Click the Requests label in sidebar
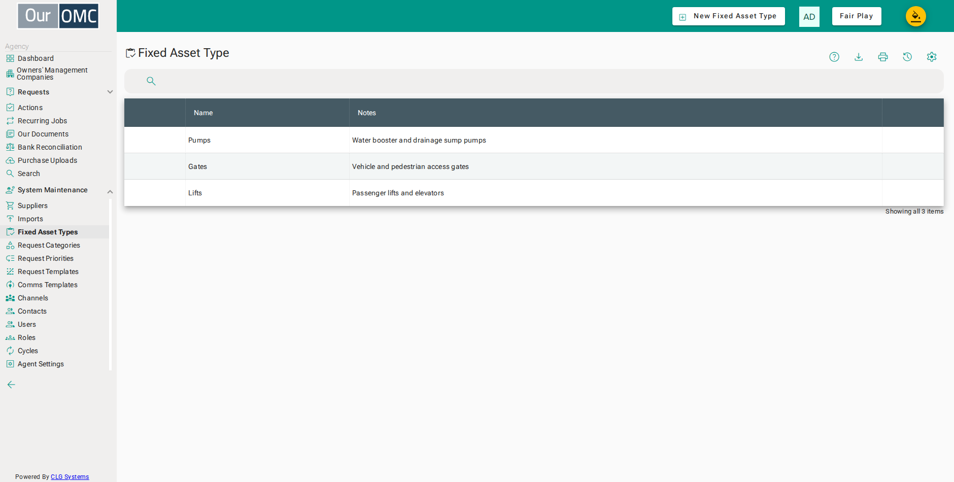Image resolution: width=954 pixels, height=482 pixels. [x=33, y=92]
